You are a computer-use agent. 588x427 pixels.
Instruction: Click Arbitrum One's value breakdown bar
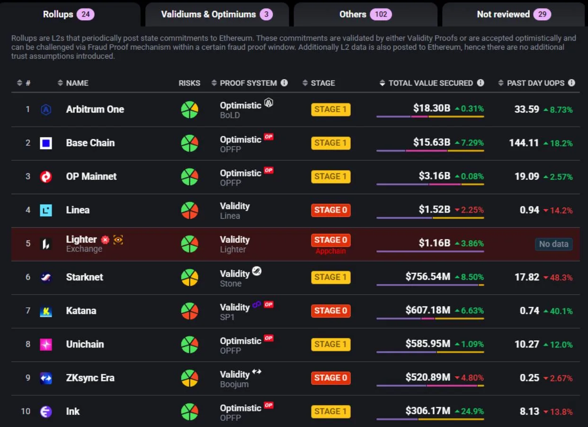pyautogui.click(x=430, y=116)
